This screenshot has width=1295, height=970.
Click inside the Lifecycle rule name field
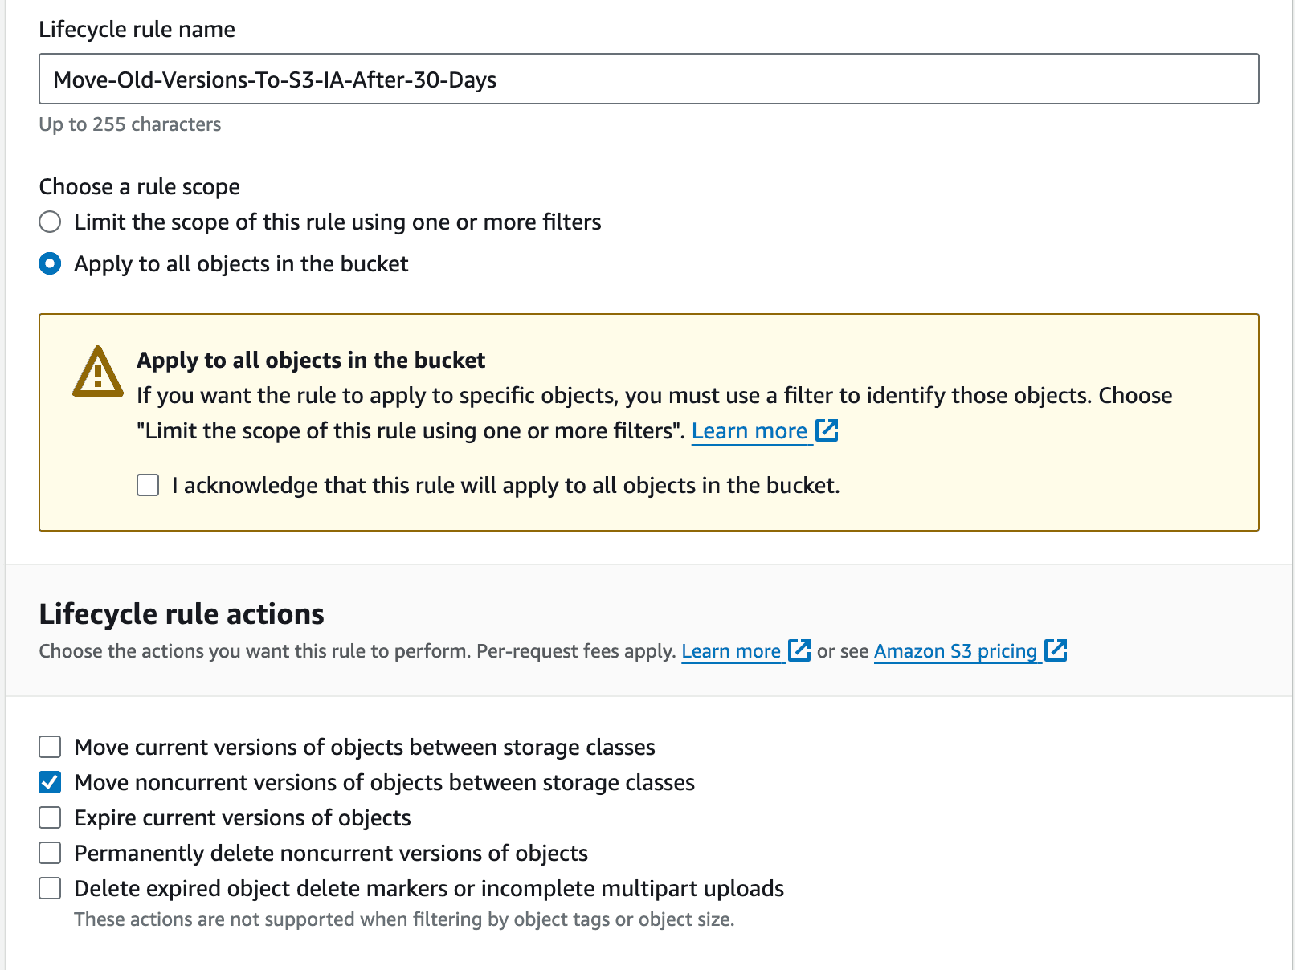(x=648, y=79)
